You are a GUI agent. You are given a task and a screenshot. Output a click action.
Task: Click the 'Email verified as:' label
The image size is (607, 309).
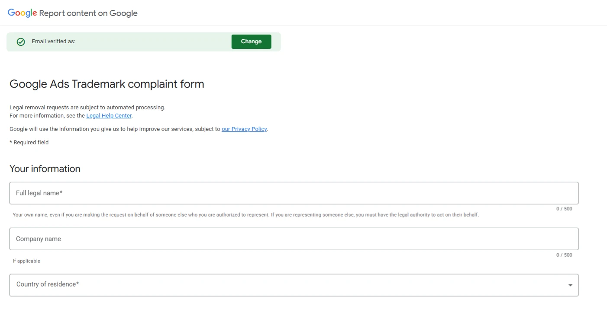tap(53, 41)
